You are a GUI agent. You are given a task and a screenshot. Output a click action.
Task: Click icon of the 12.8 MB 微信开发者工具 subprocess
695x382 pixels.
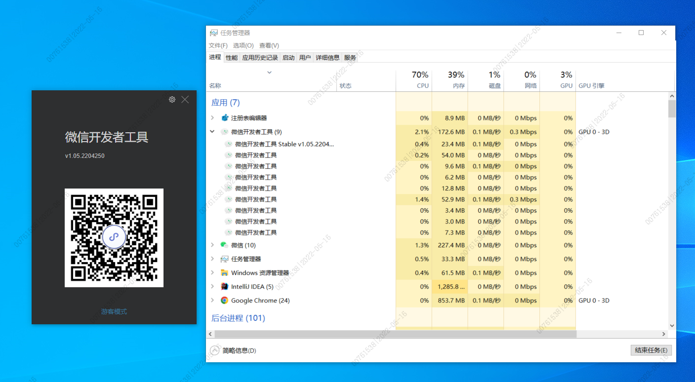point(229,188)
